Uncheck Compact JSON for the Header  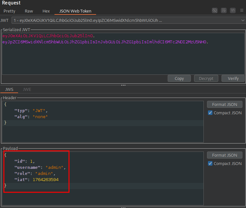click(x=210, y=113)
